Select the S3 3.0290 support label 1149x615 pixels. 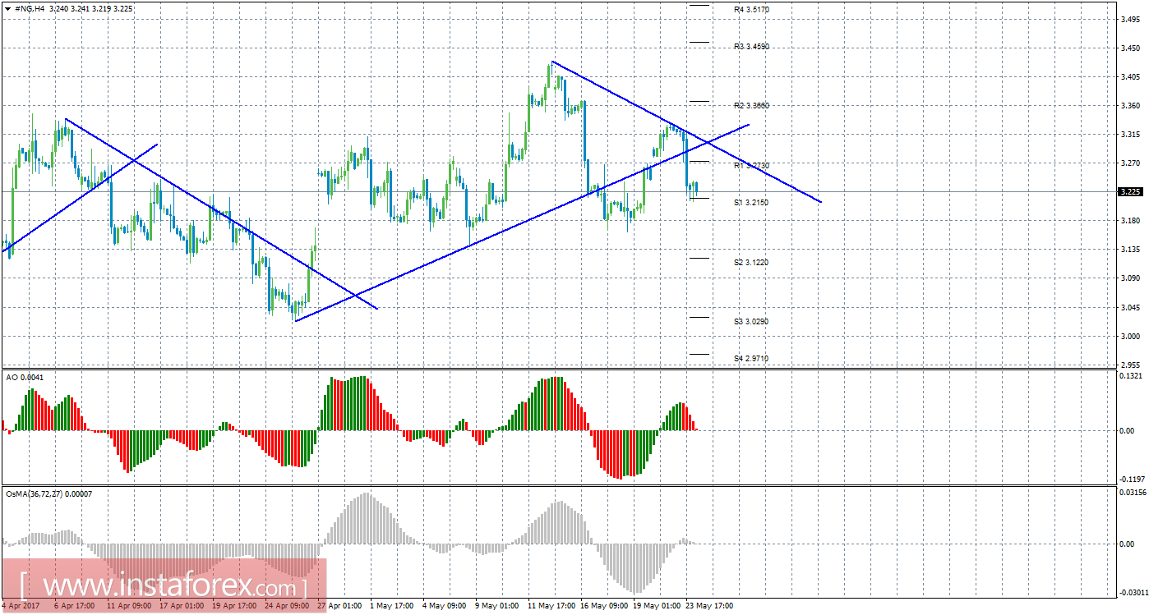pos(751,322)
